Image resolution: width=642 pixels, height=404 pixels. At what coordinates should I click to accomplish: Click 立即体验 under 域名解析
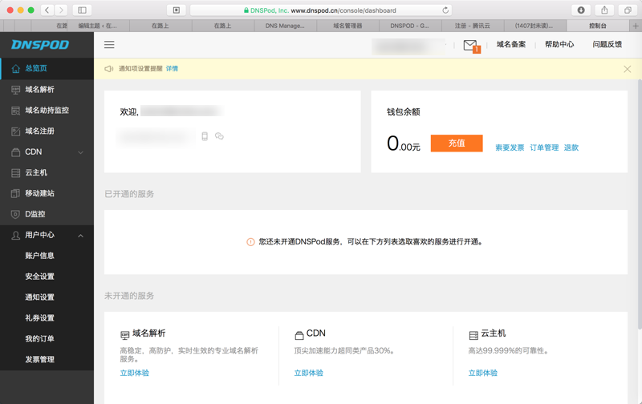point(135,373)
